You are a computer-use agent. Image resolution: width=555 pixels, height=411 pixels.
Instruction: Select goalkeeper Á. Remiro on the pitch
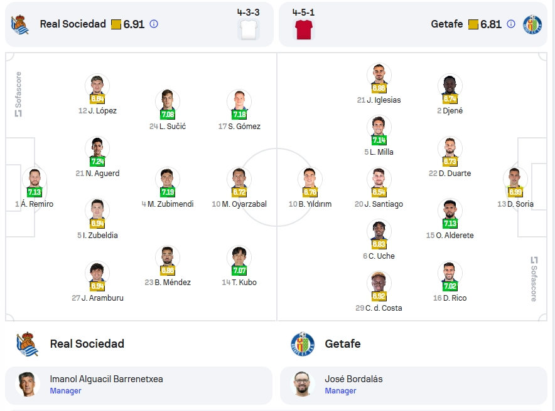tap(35, 188)
